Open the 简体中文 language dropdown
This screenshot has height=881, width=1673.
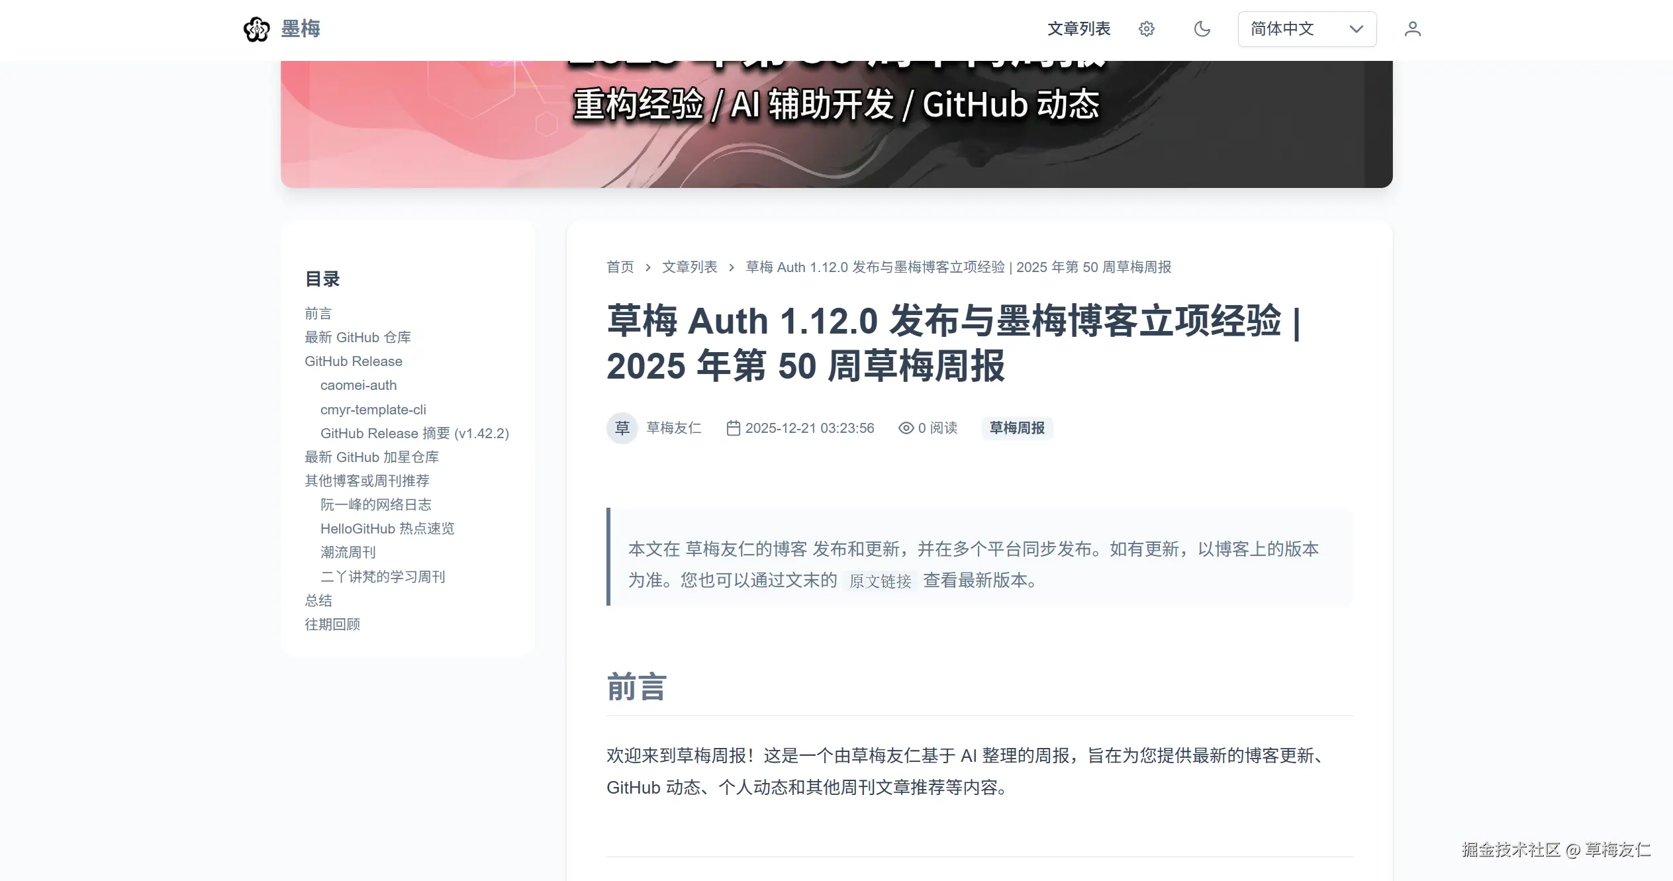(x=1307, y=28)
